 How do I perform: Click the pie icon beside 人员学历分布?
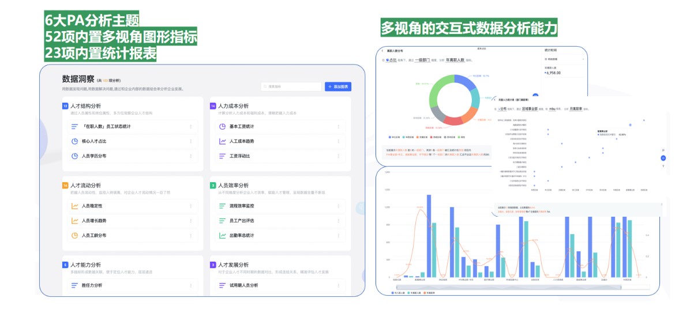click(x=74, y=156)
